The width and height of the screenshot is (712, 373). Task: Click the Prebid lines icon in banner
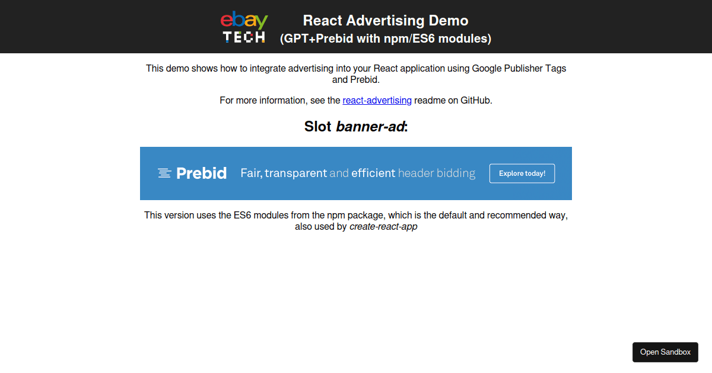pos(164,173)
